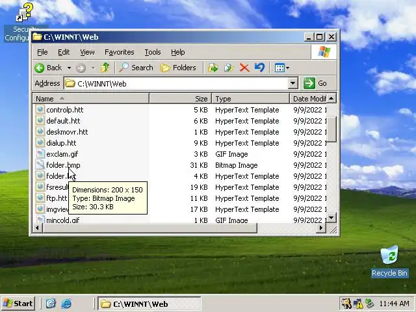Click the 'Bitmap Image' type cell
The image size is (416, 312).
point(237,165)
